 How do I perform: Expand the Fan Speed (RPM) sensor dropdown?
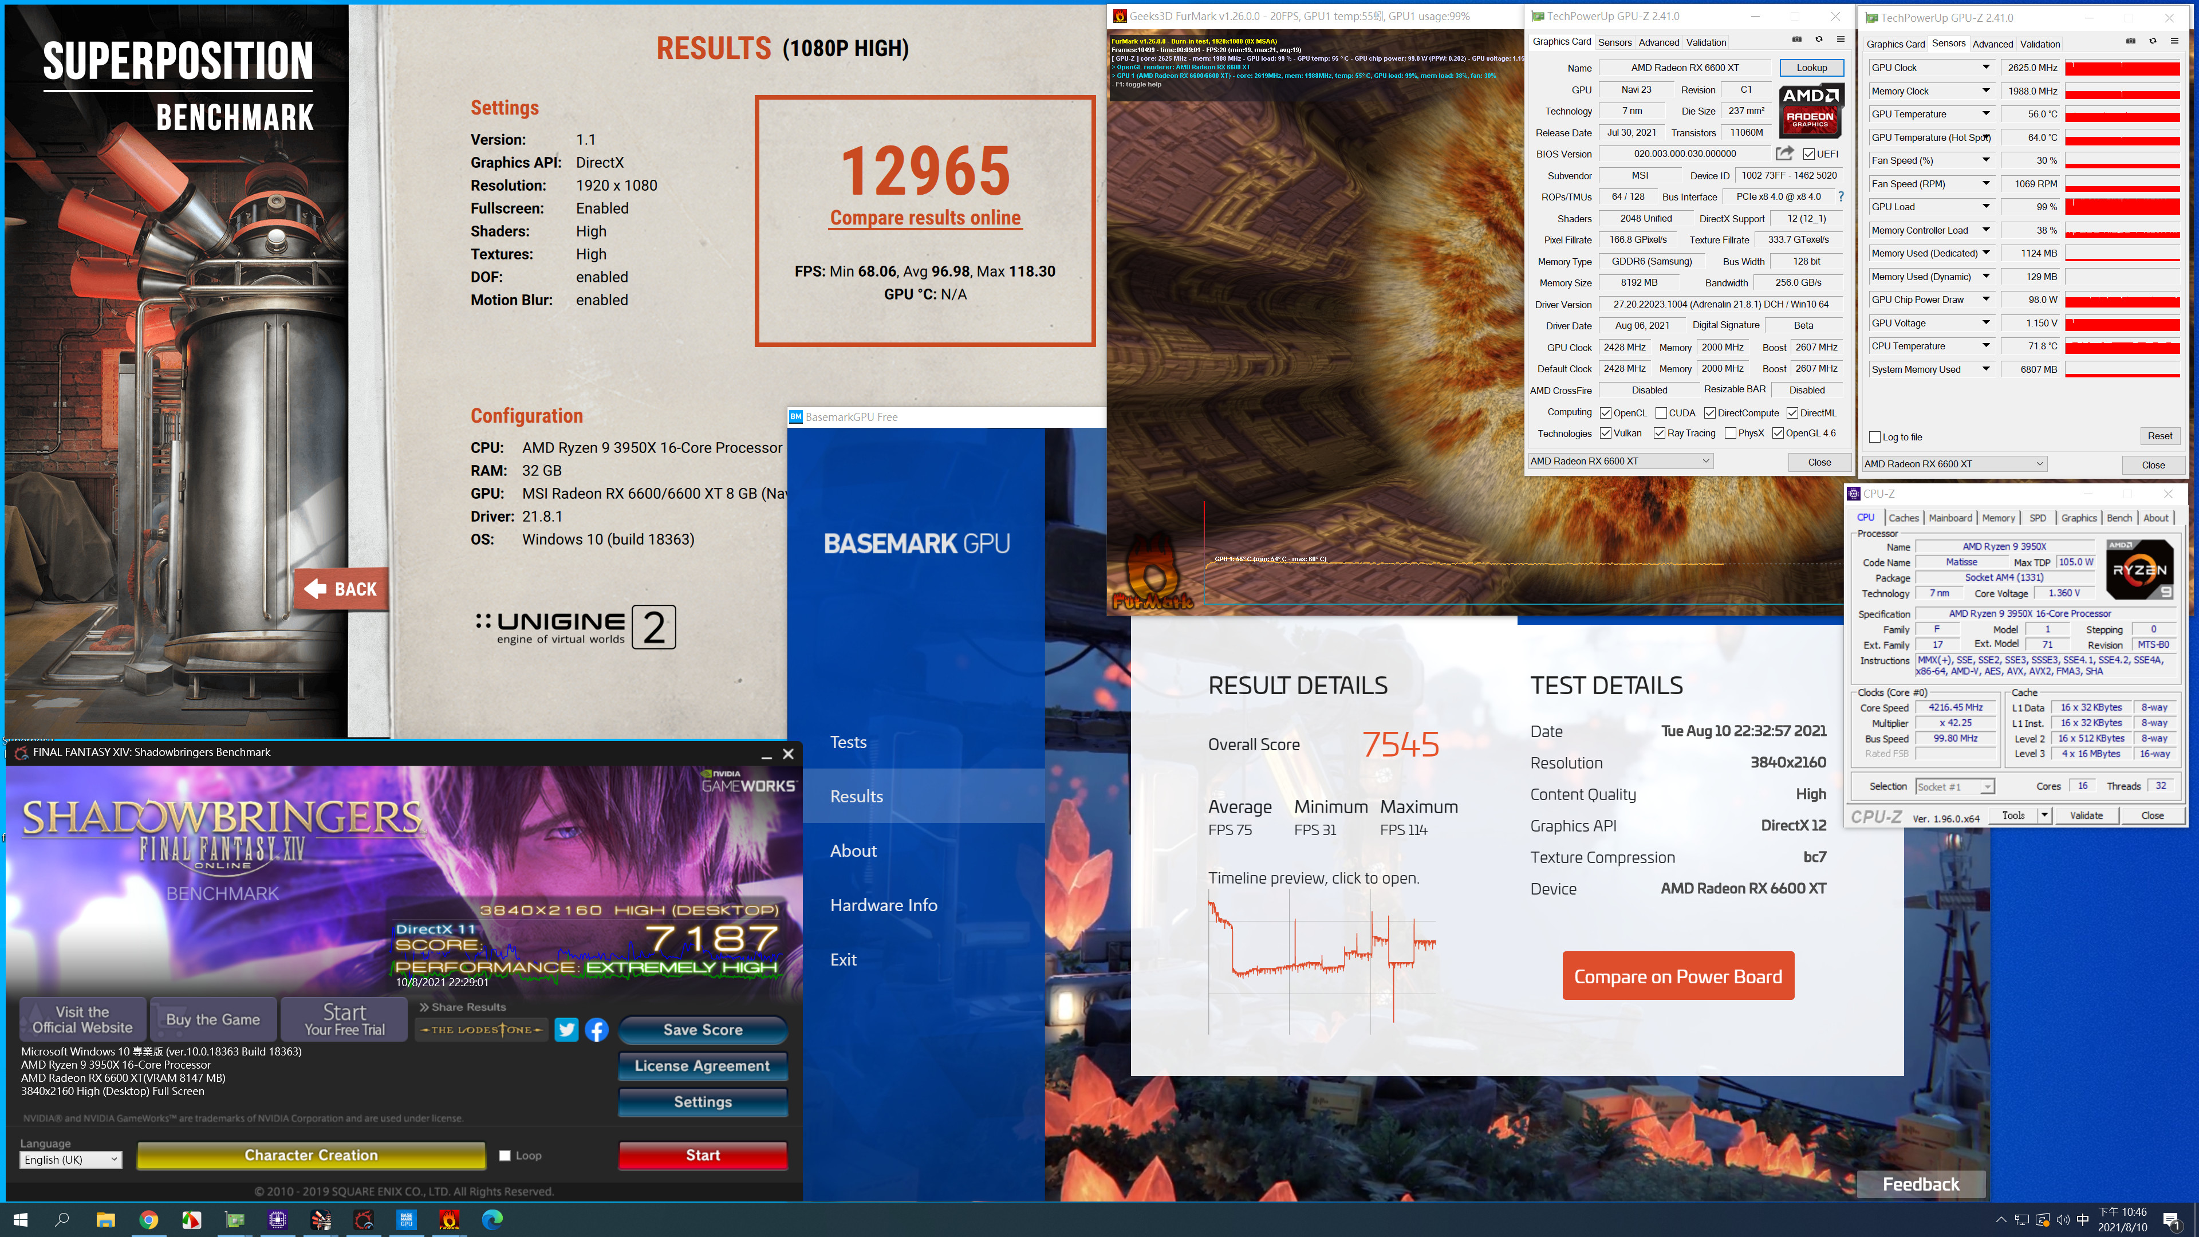pyautogui.click(x=1985, y=183)
